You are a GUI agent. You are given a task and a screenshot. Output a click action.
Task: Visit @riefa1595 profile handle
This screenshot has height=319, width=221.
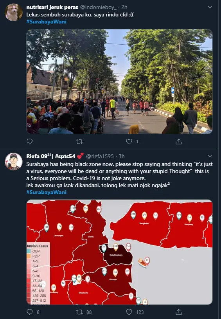click(x=100, y=156)
